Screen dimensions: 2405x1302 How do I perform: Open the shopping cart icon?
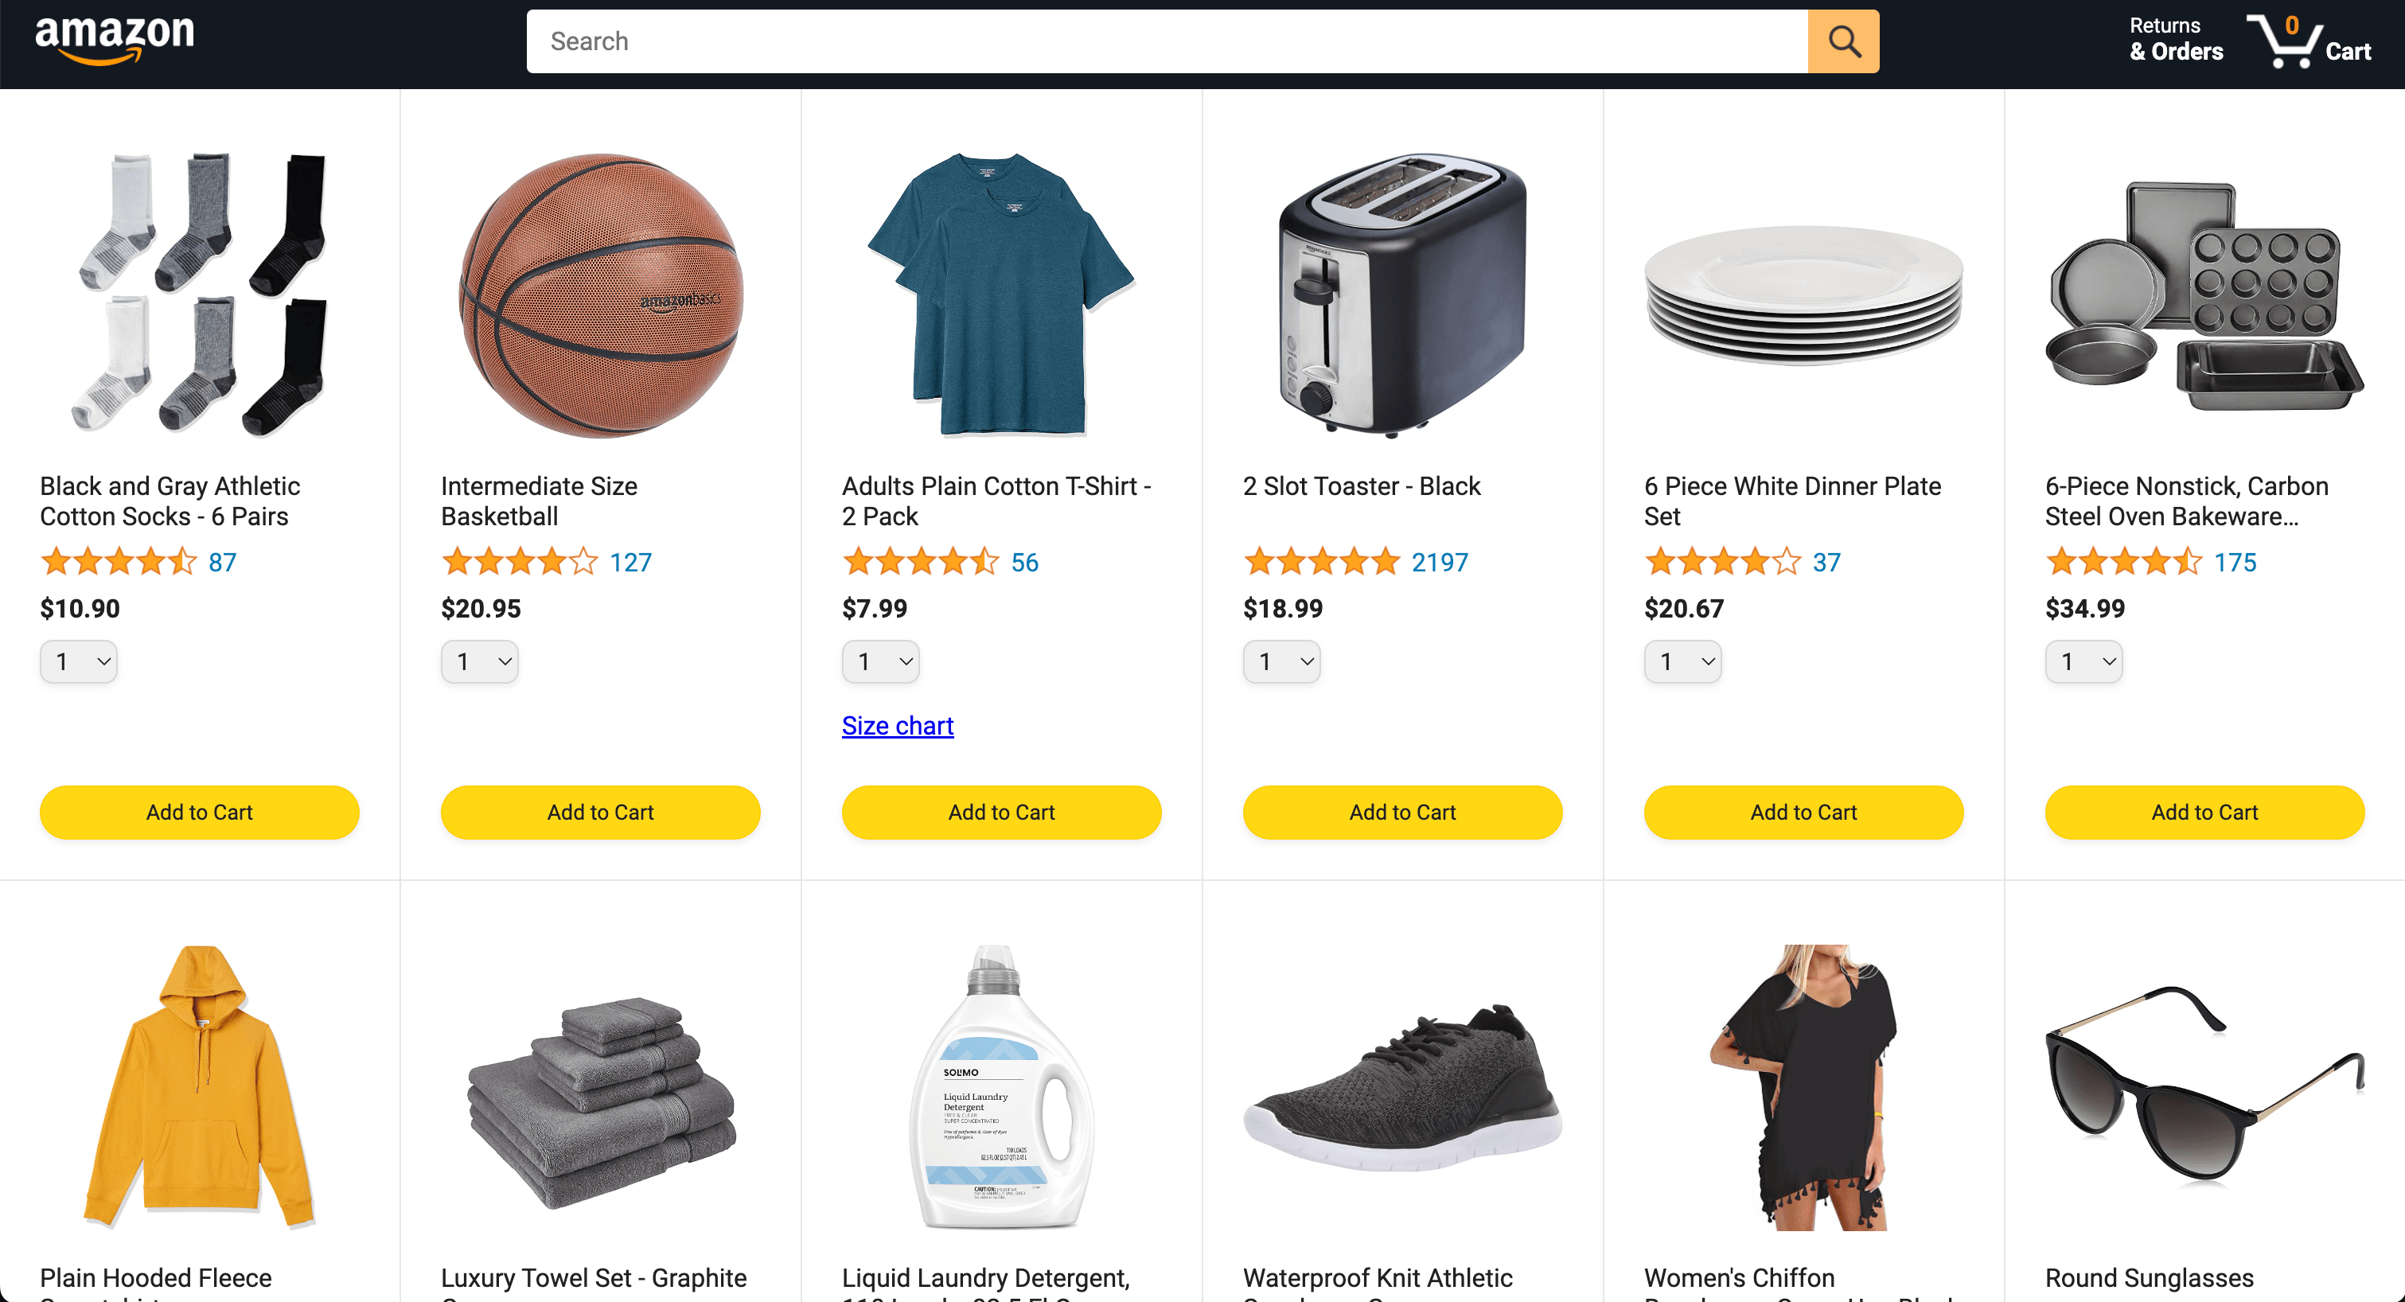[2309, 41]
